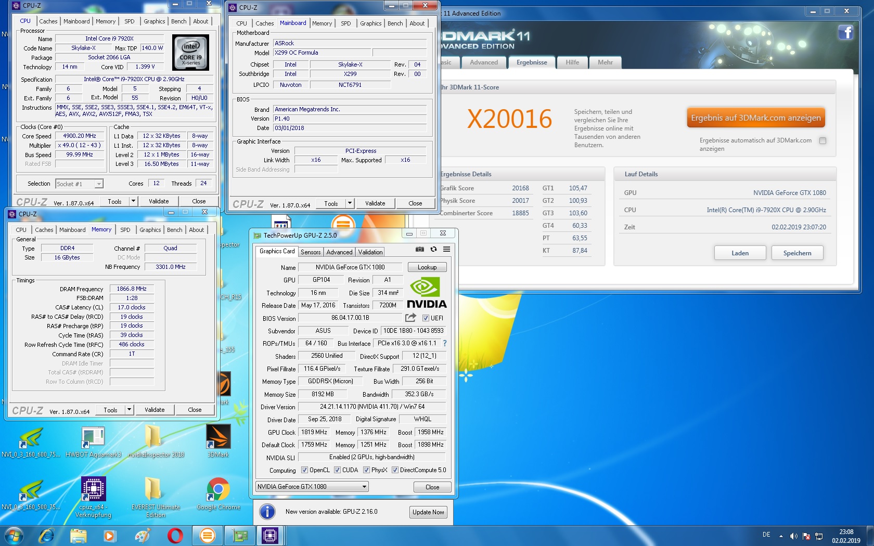Click the DRAM Frequency value field
Viewport: 874px width, 546px height.
click(x=132, y=289)
